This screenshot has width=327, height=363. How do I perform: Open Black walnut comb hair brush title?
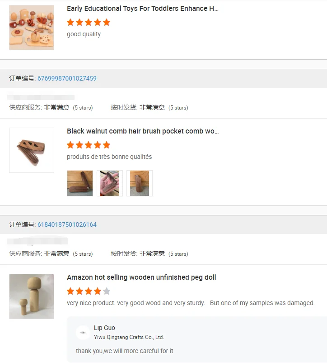143,131
